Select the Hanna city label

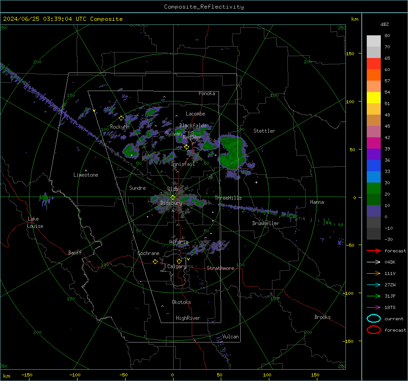317,202
